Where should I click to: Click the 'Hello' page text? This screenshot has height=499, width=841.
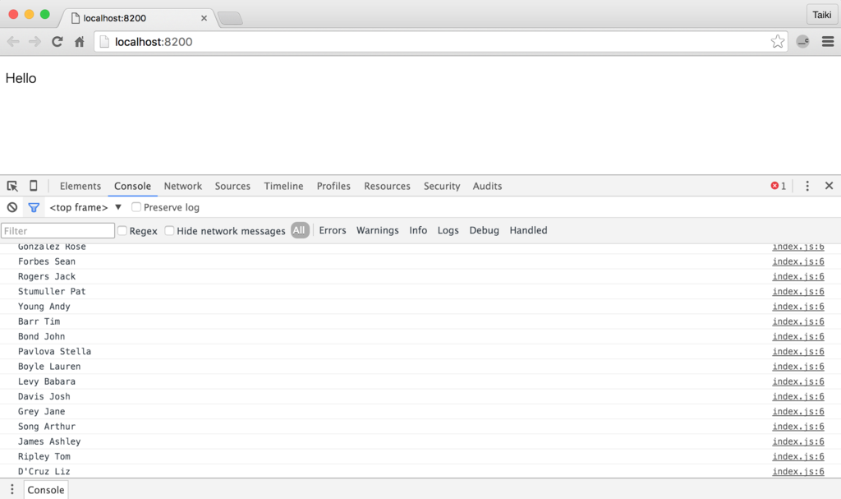(21, 78)
